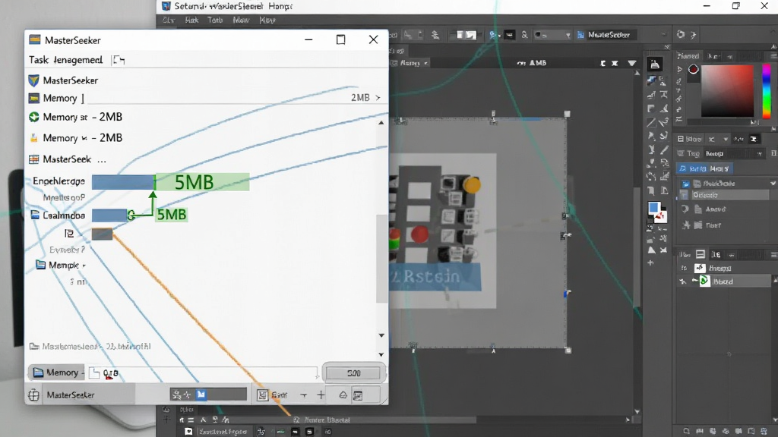
Task: Select the bottom highlighted layer with green thumbnail
Action: tap(725, 281)
